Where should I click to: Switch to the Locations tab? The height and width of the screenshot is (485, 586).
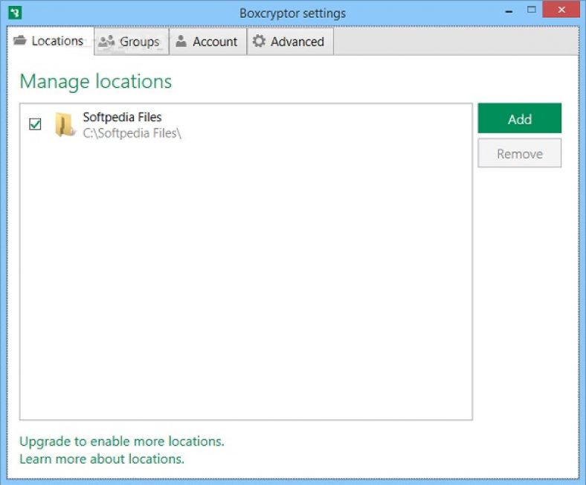51,41
